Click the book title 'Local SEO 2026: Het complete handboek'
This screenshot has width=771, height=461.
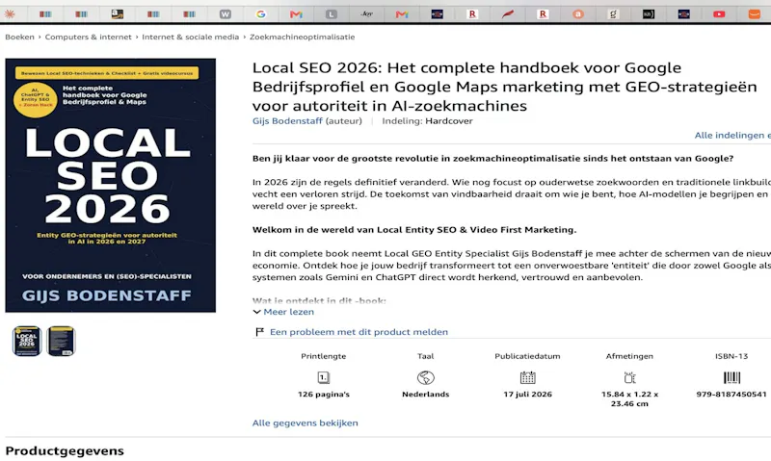click(x=505, y=87)
